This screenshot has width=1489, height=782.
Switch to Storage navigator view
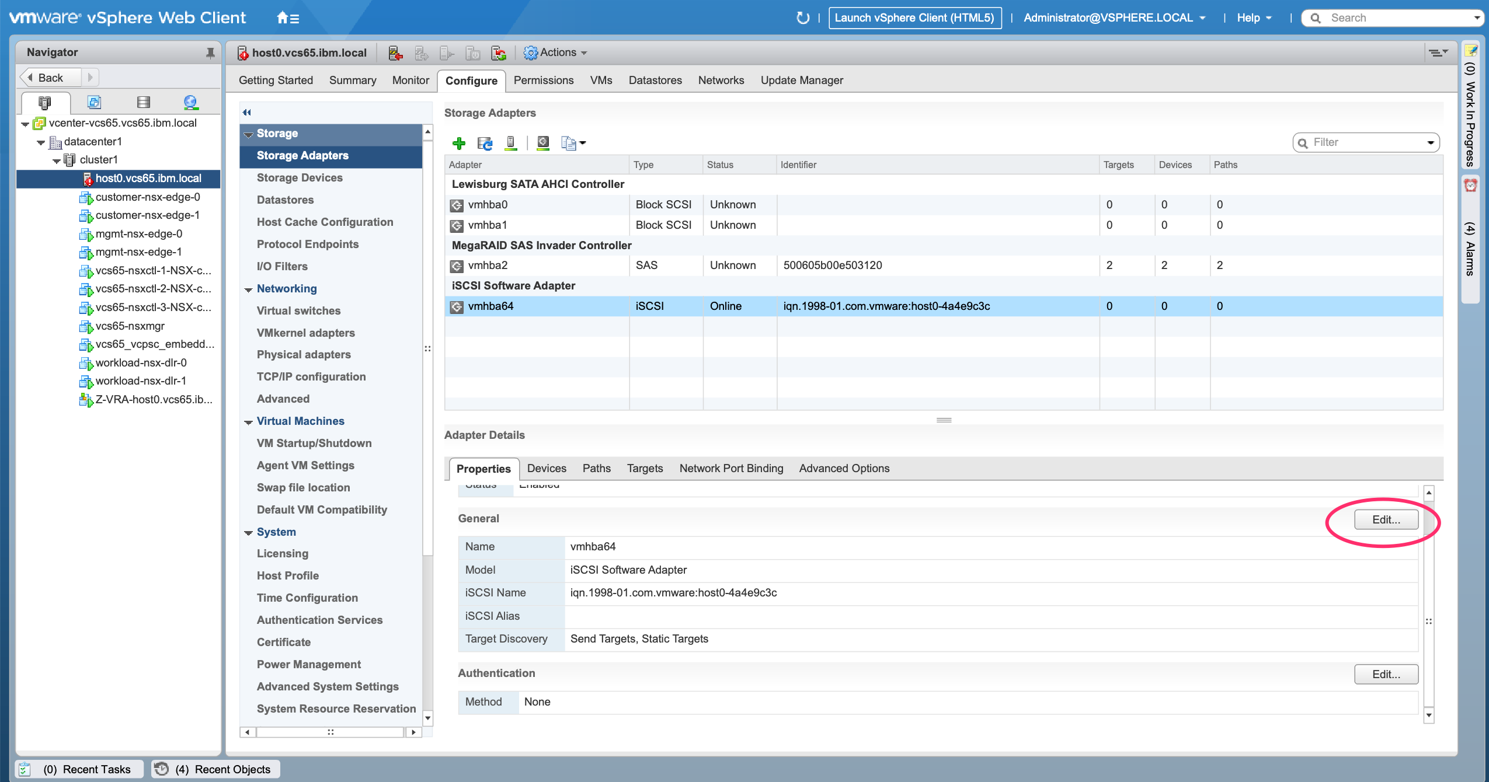point(143,103)
